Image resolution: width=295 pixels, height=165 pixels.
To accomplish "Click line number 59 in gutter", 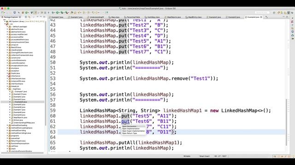I will pyautogui.click(x=53, y=110).
